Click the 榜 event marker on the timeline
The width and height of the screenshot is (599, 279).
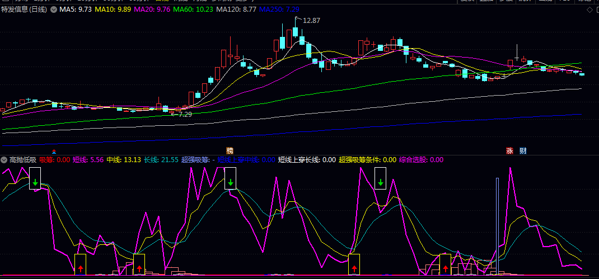click(230, 151)
